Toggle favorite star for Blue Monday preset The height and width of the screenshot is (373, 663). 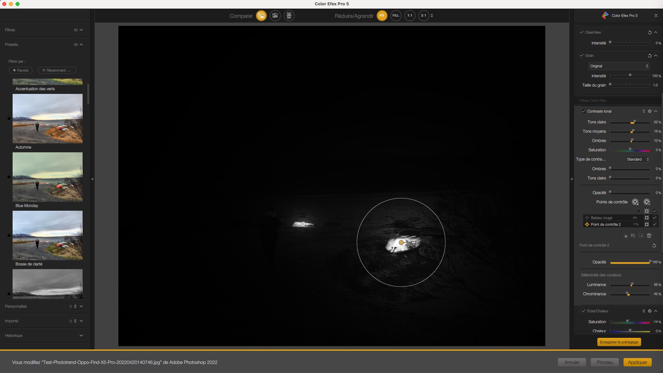[9, 177]
